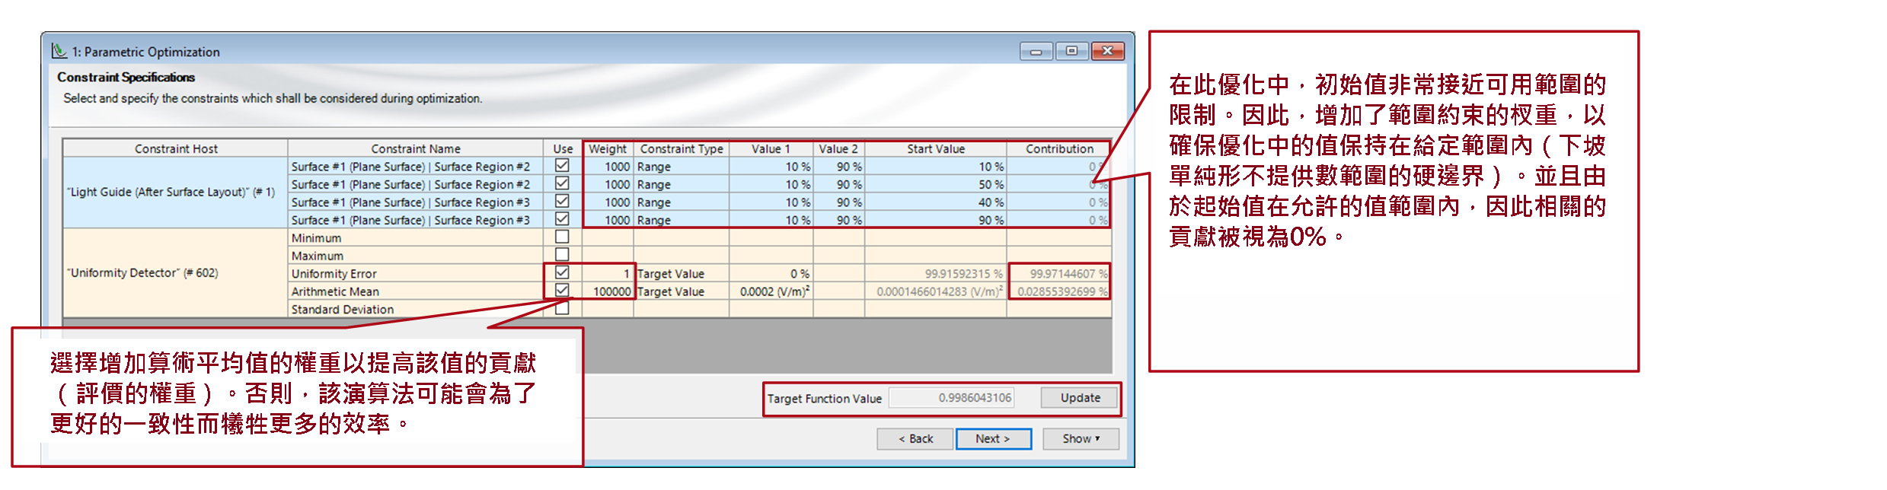The width and height of the screenshot is (1887, 490).
Task: Click the Parametric Optimization title bar icon
Action: pos(59,51)
